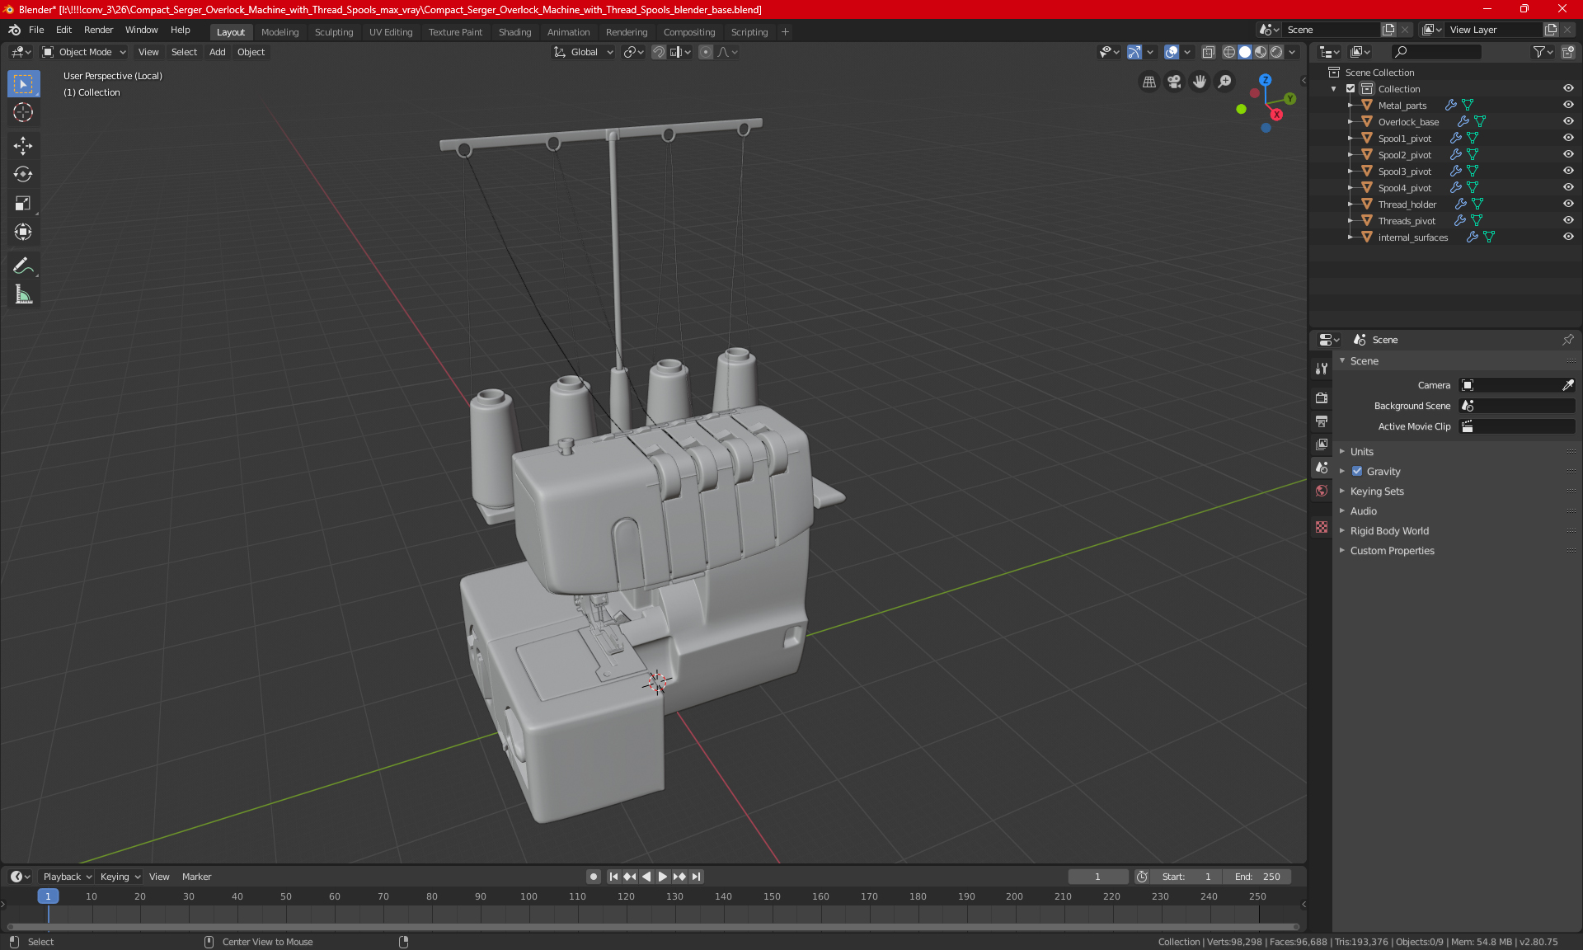Toggle viewport overlays

pos(1171,52)
